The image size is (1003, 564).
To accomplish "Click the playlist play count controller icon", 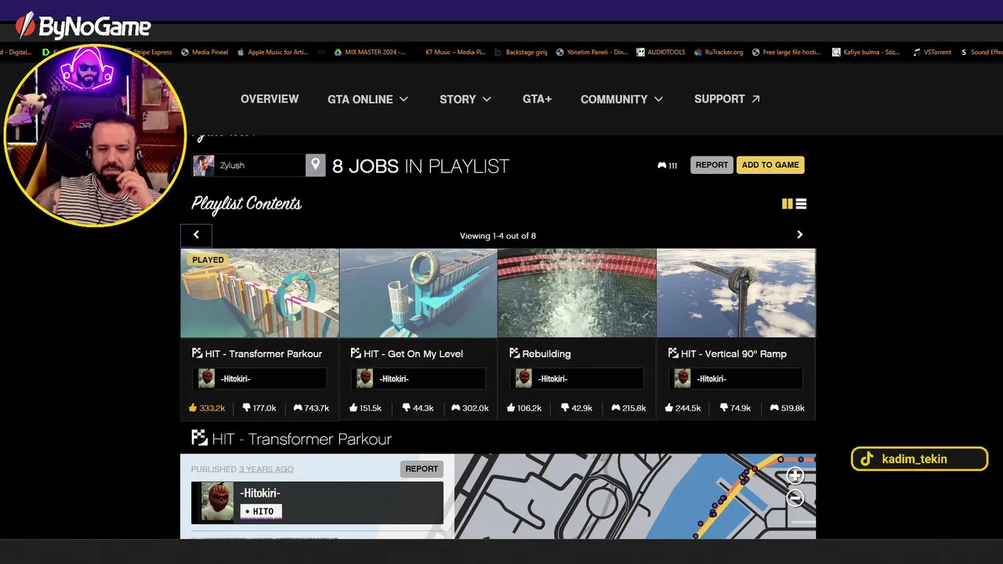I will tap(662, 165).
